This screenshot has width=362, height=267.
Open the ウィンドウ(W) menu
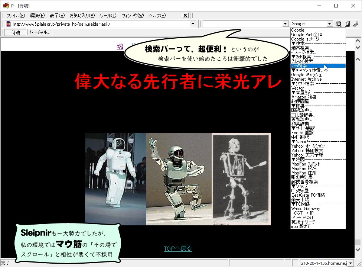pos(133,16)
